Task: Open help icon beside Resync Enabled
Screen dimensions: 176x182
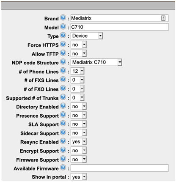Action: 63,141
